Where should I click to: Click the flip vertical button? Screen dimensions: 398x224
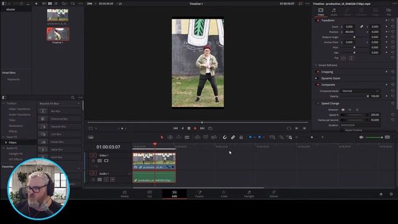pos(351,58)
